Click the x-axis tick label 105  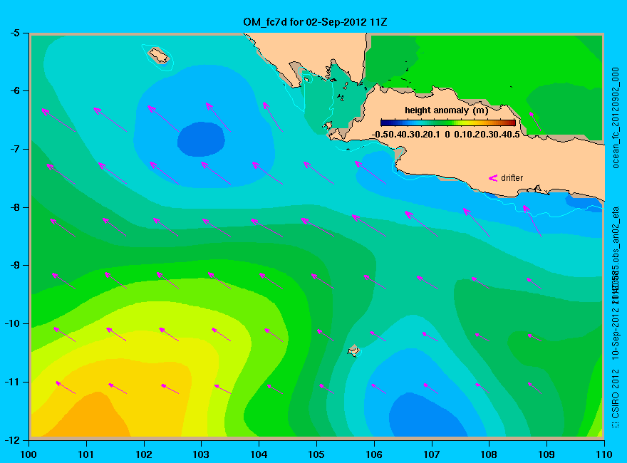316,454
